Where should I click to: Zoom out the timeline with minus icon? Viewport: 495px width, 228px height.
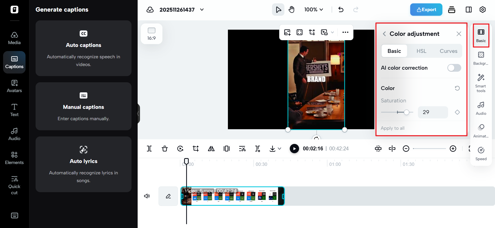click(406, 149)
